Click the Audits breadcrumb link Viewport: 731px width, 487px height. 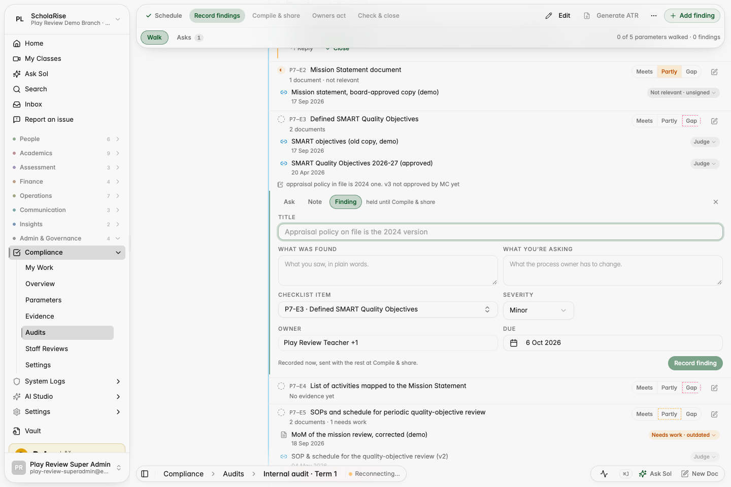[x=234, y=474]
